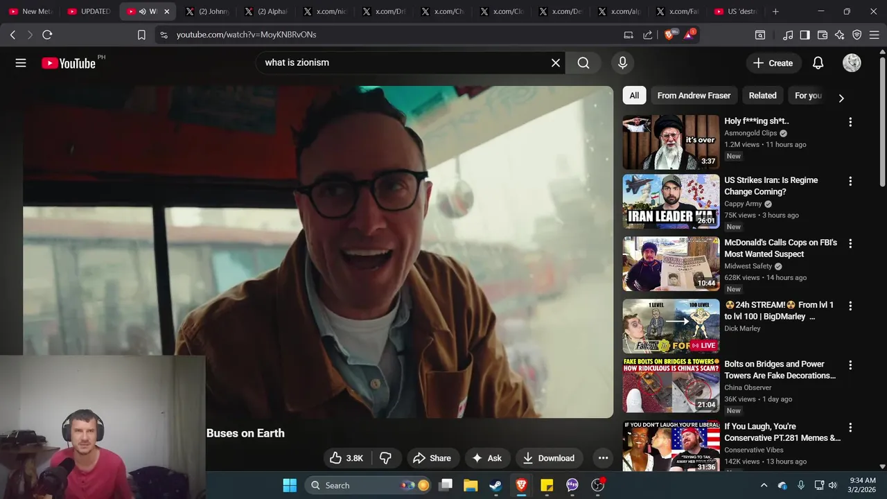Open the browser main menu button

coord(875,35)
